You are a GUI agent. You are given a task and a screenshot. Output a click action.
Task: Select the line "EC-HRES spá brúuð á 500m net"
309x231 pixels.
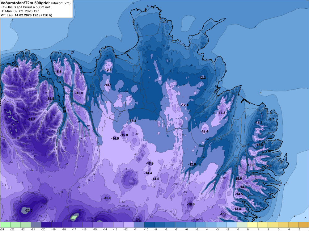[25, 7]
